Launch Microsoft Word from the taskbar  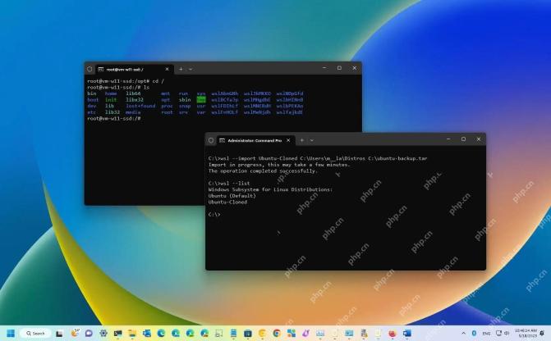[407, 333]
